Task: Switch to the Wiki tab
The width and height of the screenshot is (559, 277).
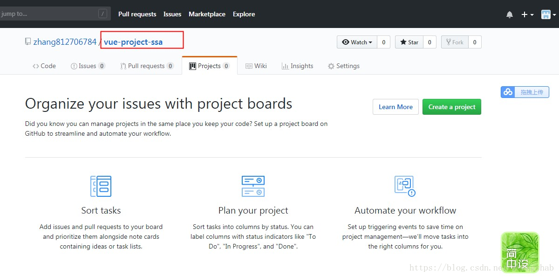Action: pos(256,66)
